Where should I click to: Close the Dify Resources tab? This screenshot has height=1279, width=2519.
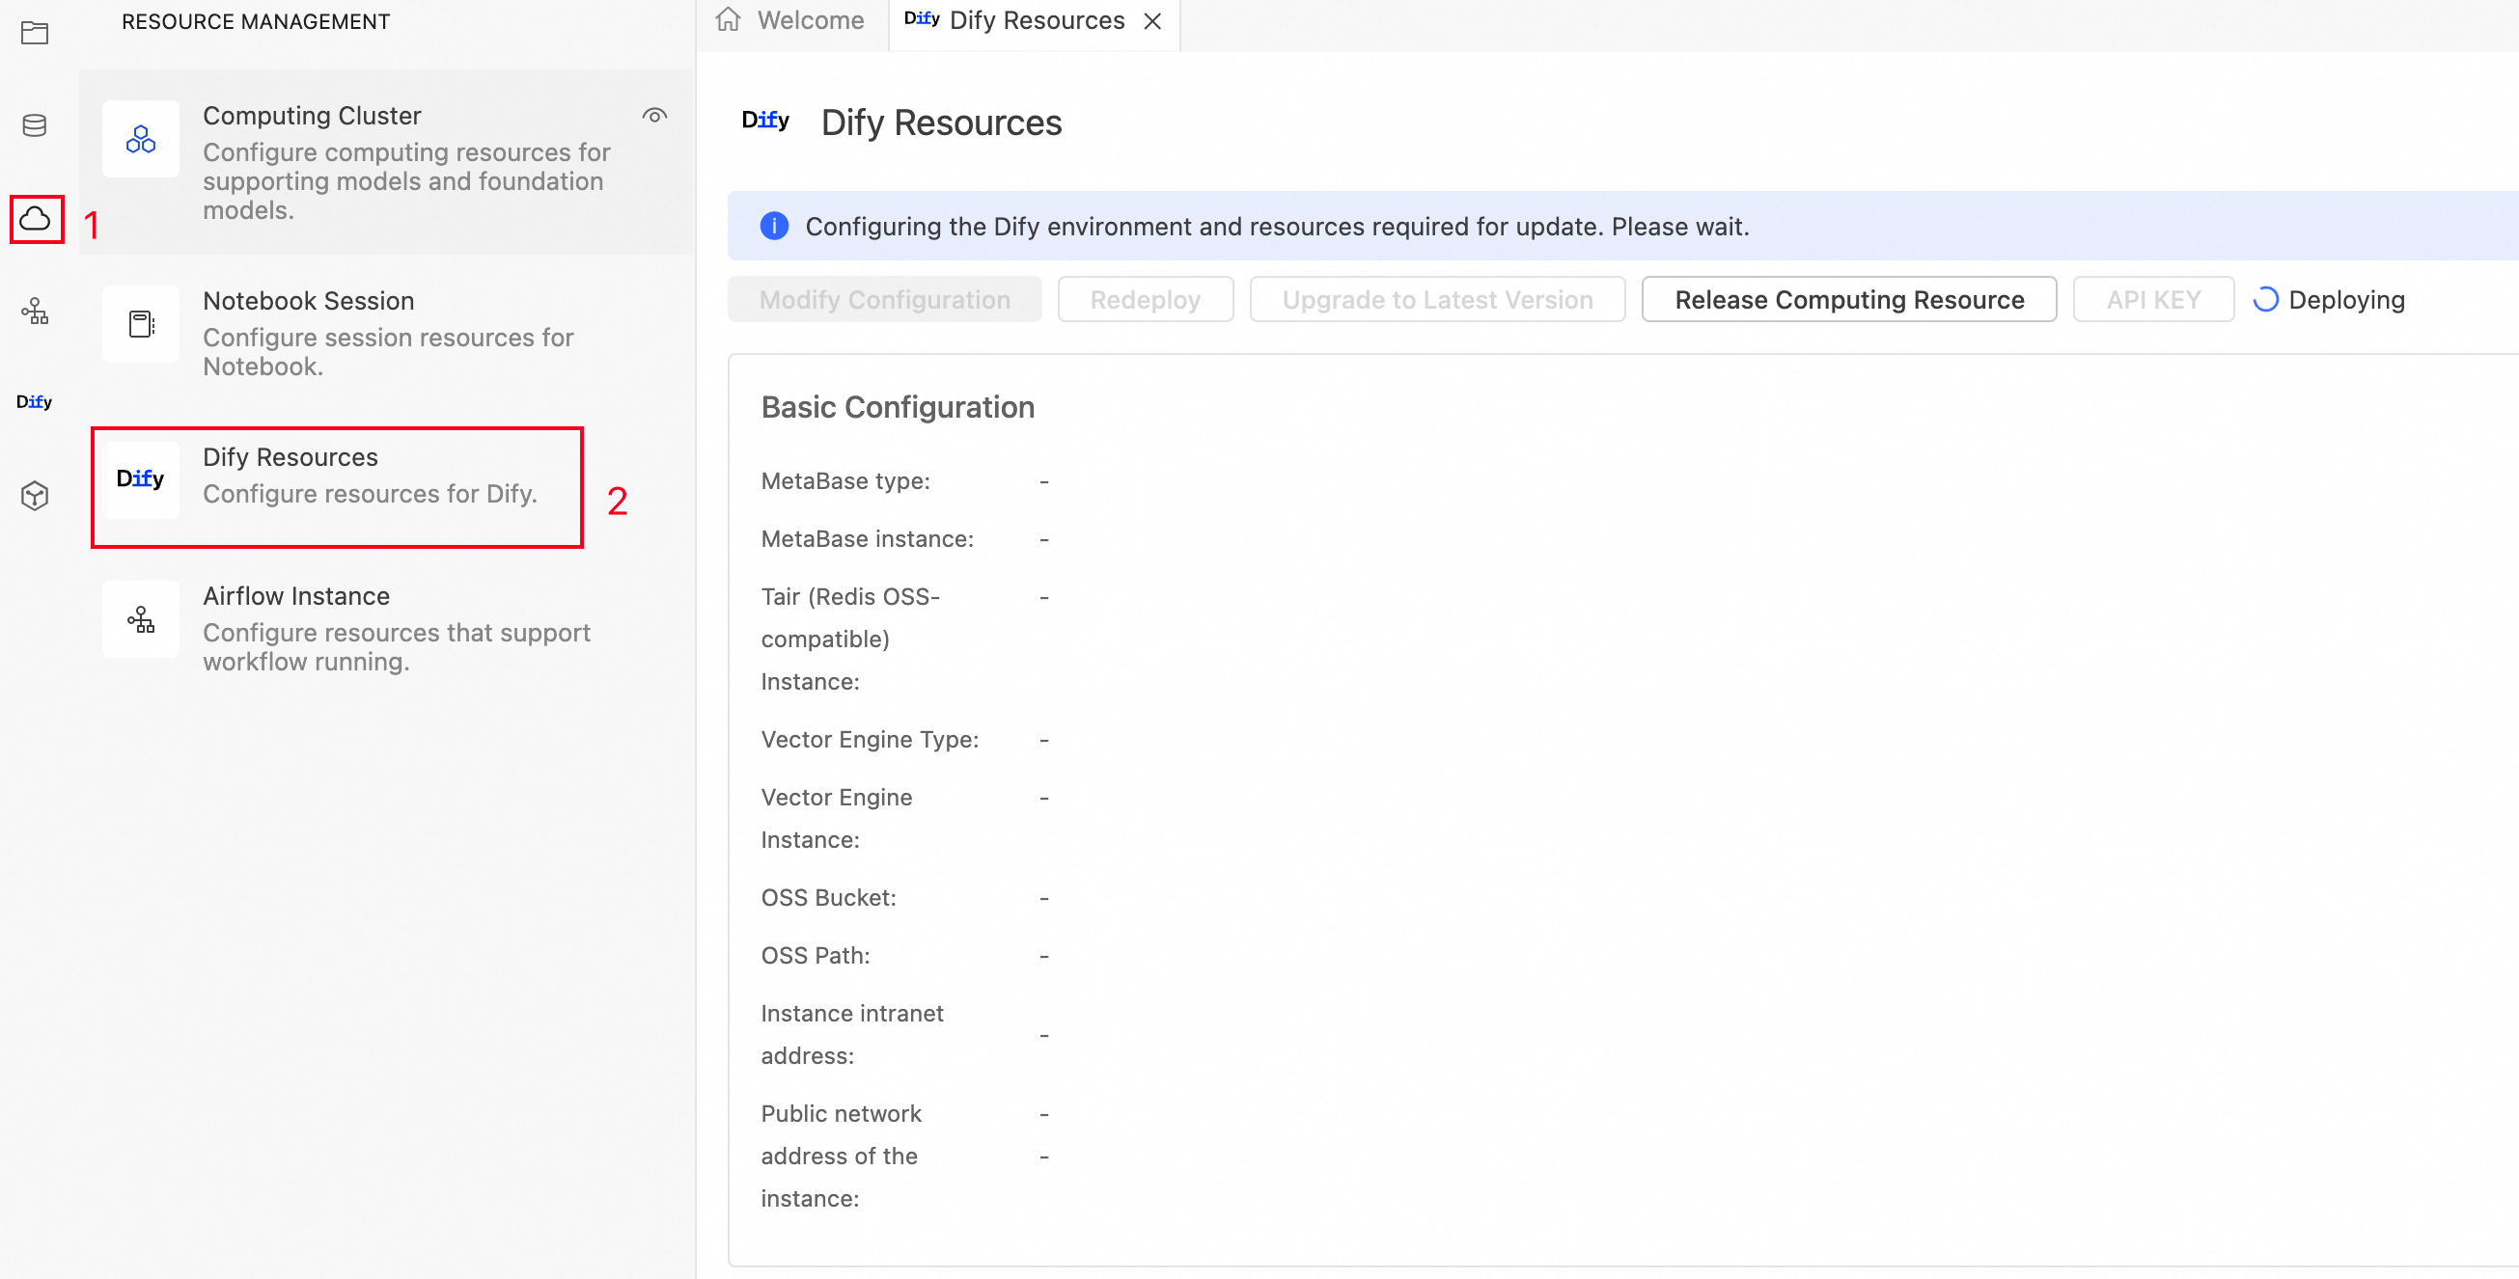click(1153, 20)
